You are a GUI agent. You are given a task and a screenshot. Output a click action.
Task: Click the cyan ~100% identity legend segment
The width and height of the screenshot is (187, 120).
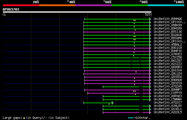(166, 5)
